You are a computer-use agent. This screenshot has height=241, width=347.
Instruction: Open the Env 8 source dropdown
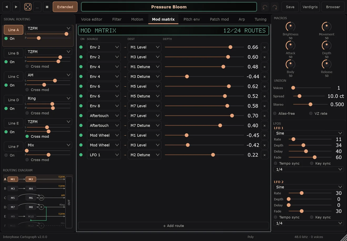104,106
